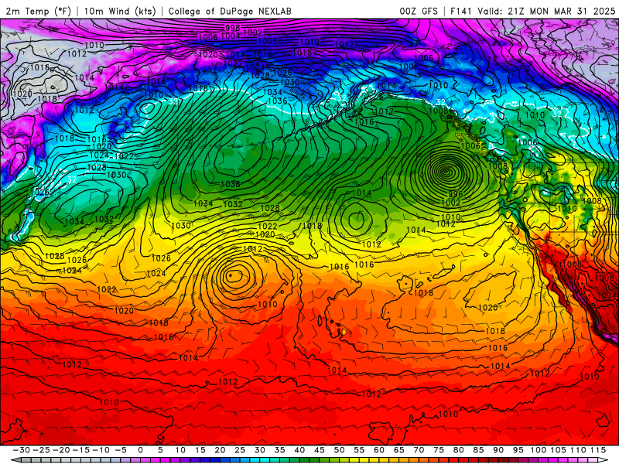619x464 pixels.
Task: Click the 115 value on the color scale
Action: coord(597,450)
